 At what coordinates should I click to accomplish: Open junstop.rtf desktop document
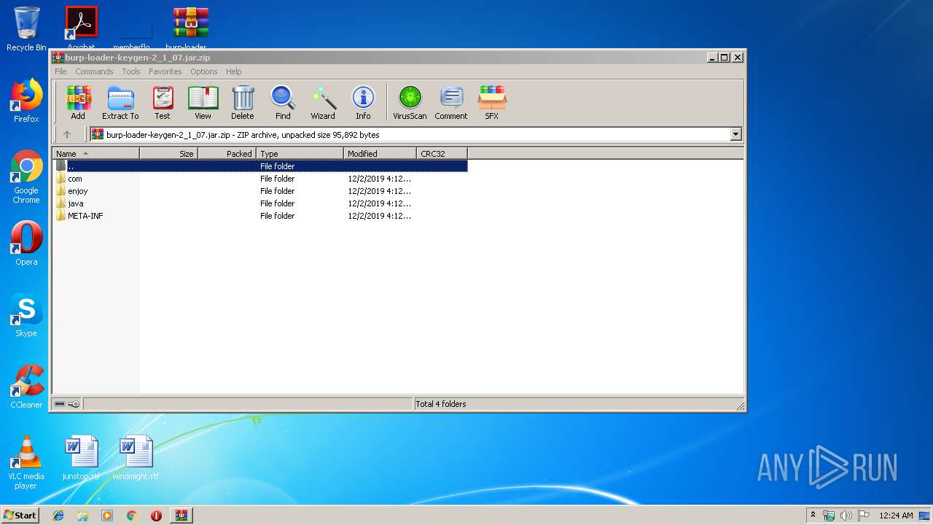click(81, 458)
